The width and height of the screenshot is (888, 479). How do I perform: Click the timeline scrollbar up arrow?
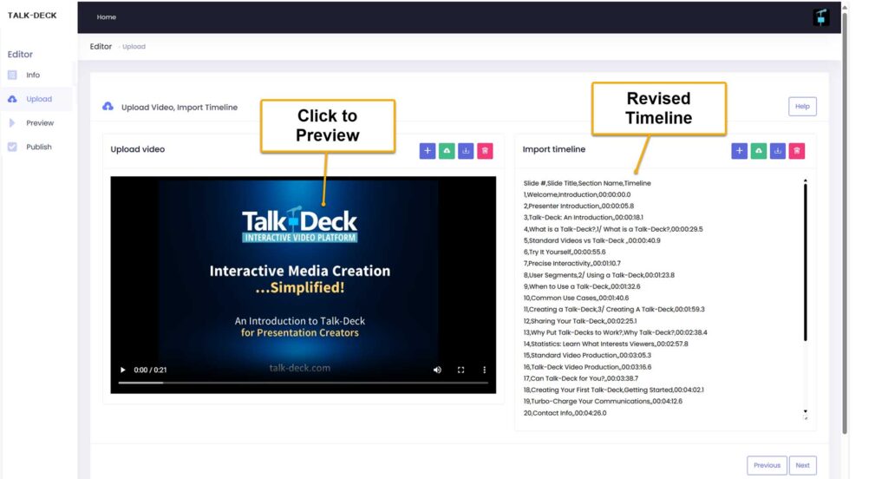805,180
